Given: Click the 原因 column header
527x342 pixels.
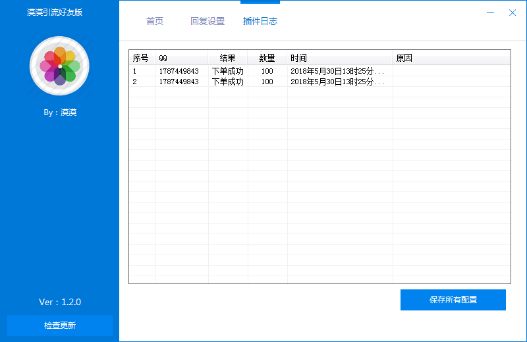Looking at the screenshot, I should click(x=451, y=58).
